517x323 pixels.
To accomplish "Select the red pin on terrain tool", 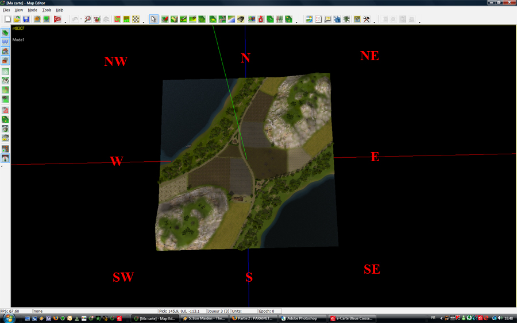I will click(x=164, y=19).
